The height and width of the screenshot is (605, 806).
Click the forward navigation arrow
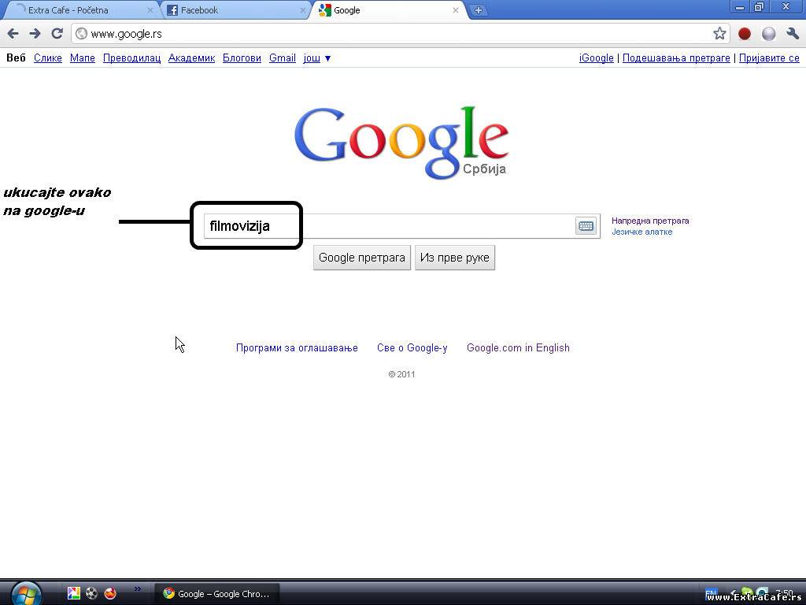coord(35,33)
